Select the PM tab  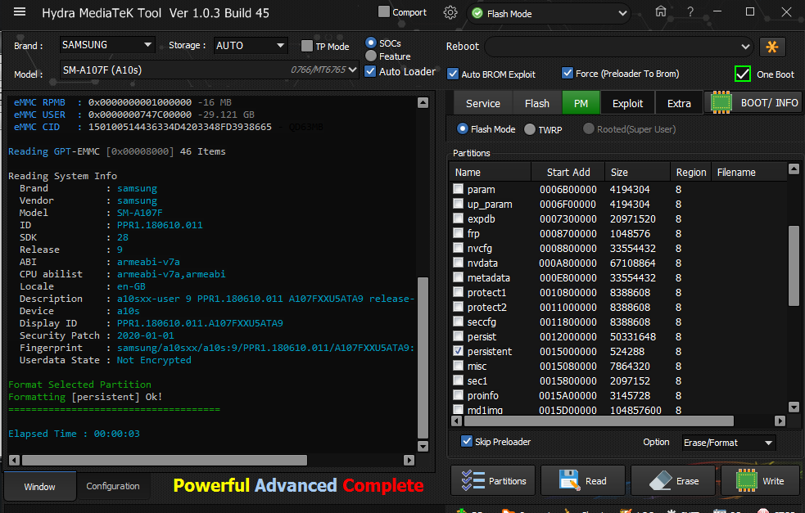[581, 103]
